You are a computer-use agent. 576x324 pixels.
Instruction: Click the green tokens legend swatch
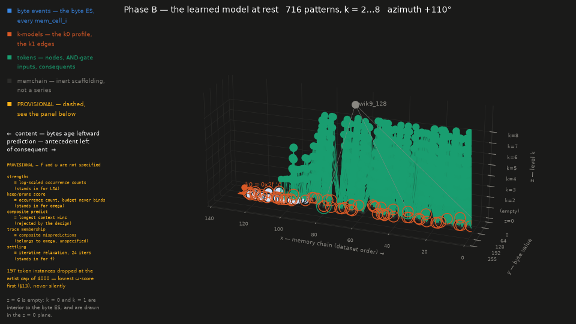coord(10,58)
